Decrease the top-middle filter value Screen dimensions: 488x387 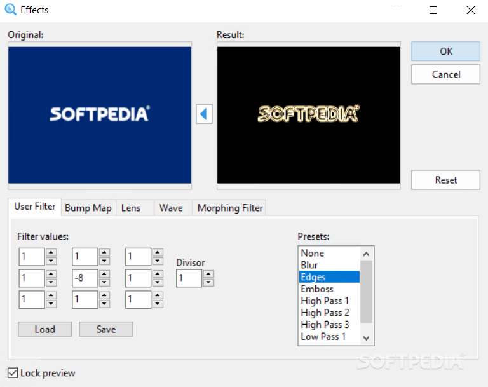click(104, 261)
